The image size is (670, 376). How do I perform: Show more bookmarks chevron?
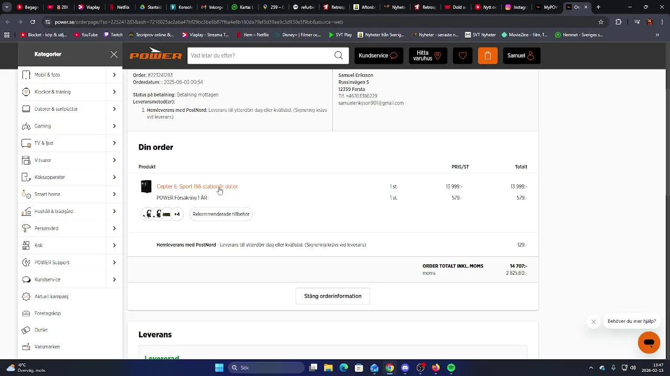click(x=657, y=35)
